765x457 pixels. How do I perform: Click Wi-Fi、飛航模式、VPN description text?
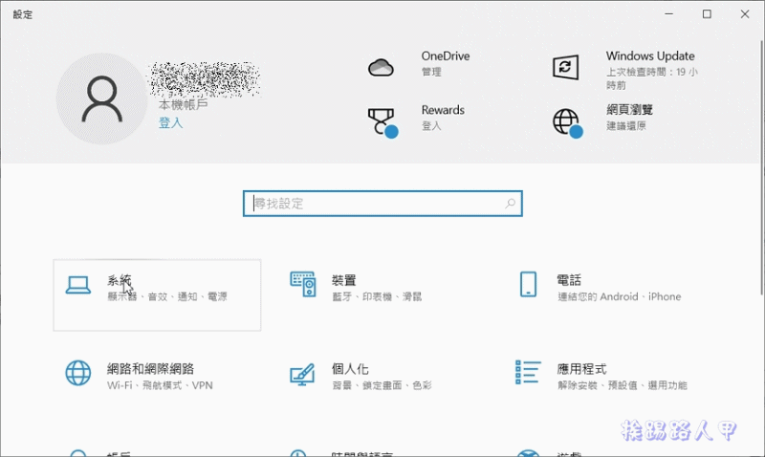(x=160, y=385)
